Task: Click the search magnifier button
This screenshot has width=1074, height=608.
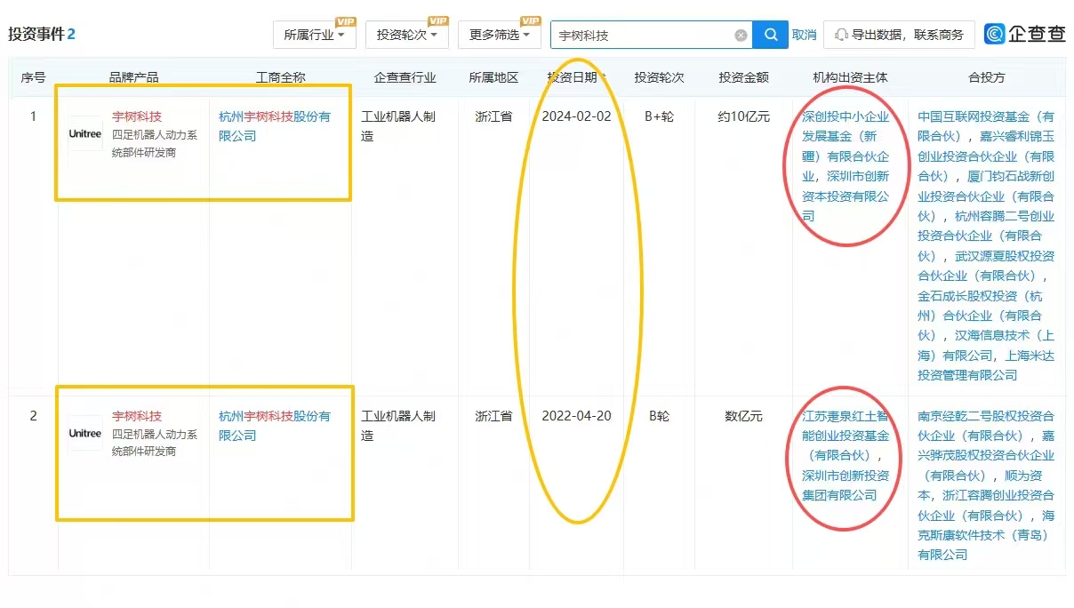Action: 770,35
